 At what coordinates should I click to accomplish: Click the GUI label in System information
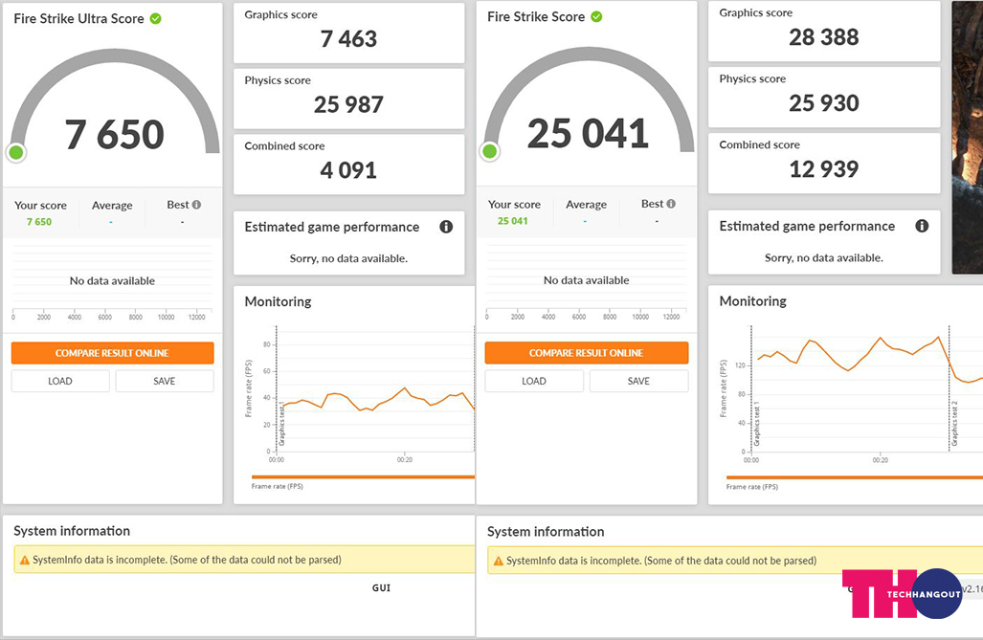(381, 588)
